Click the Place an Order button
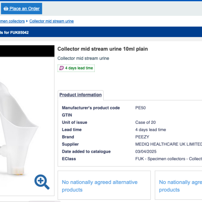The width and height of the screenshot is (202, 202). [22, 9]
